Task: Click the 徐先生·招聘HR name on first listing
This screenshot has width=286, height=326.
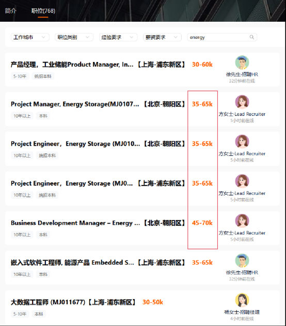Action: coord(242,74)
